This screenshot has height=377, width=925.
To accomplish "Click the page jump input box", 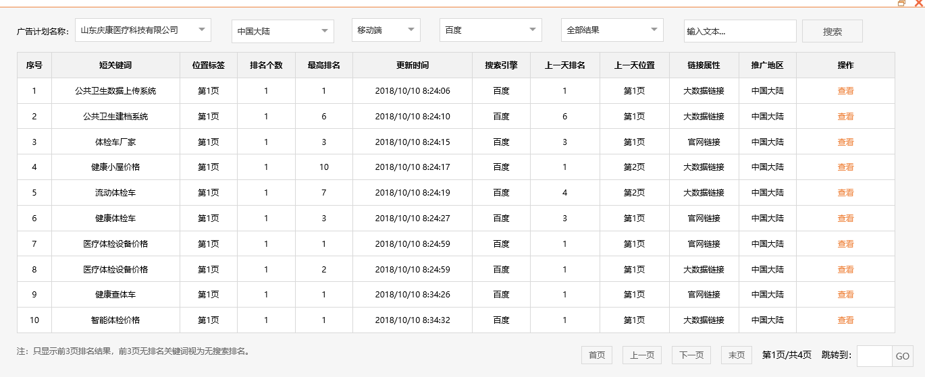I will point(874,356).
